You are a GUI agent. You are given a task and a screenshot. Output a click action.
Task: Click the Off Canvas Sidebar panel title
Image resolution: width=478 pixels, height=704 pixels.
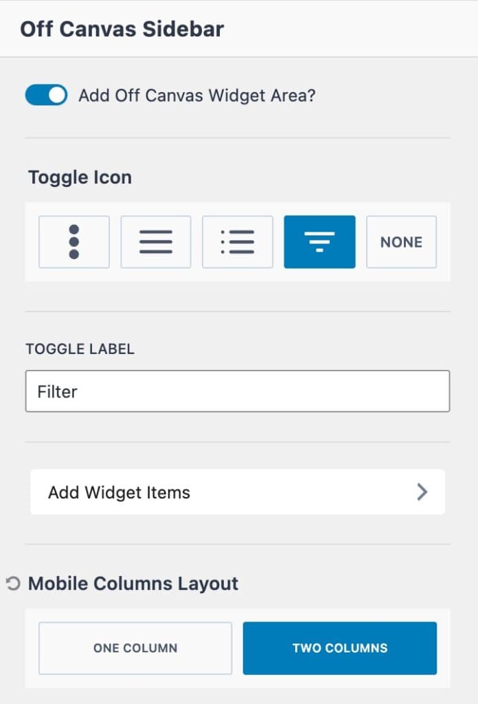coord(122,30)
